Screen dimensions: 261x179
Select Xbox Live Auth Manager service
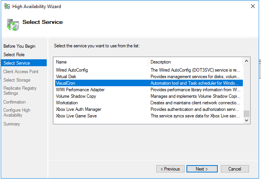78,109
